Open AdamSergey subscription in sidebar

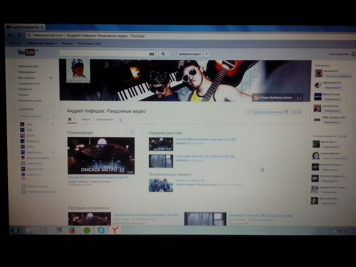[34, 152]
